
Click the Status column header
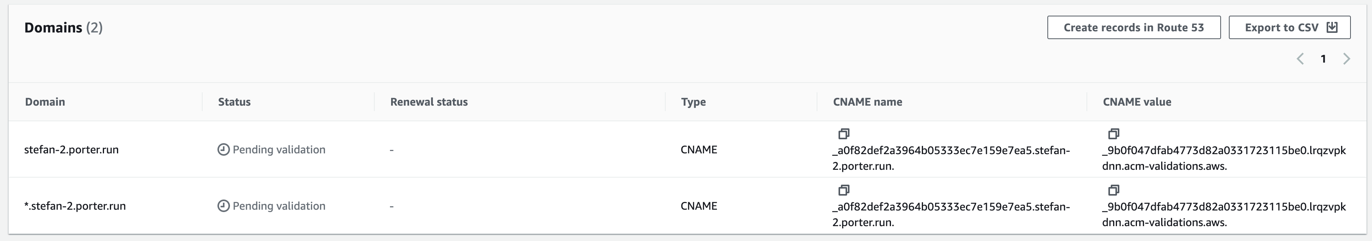click(234, 102)
